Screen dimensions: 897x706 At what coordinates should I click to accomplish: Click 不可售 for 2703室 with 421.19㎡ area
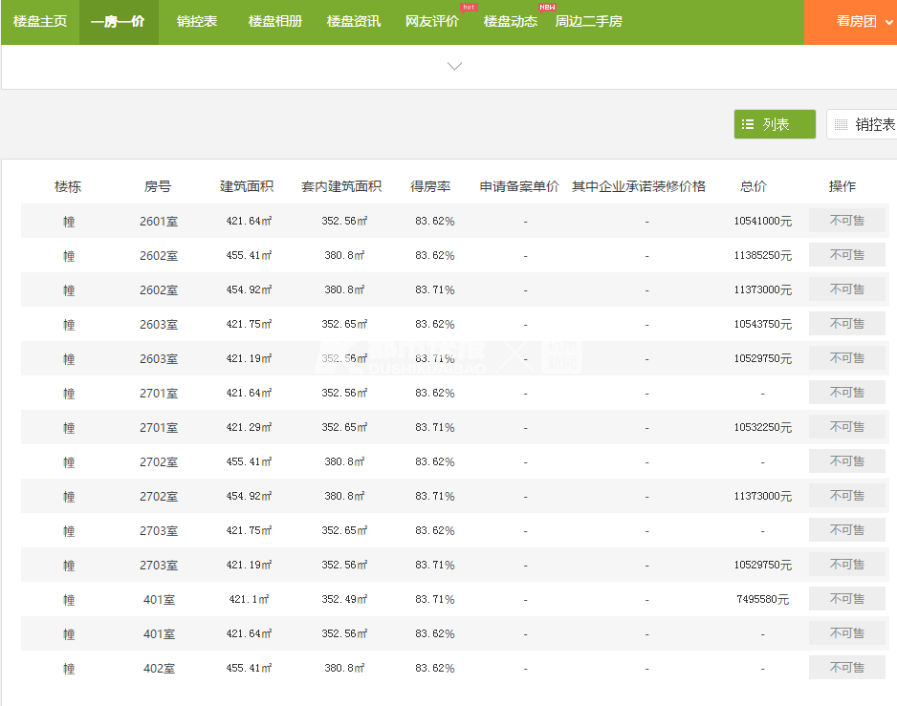pyautogui.click(x=847, y=565)
